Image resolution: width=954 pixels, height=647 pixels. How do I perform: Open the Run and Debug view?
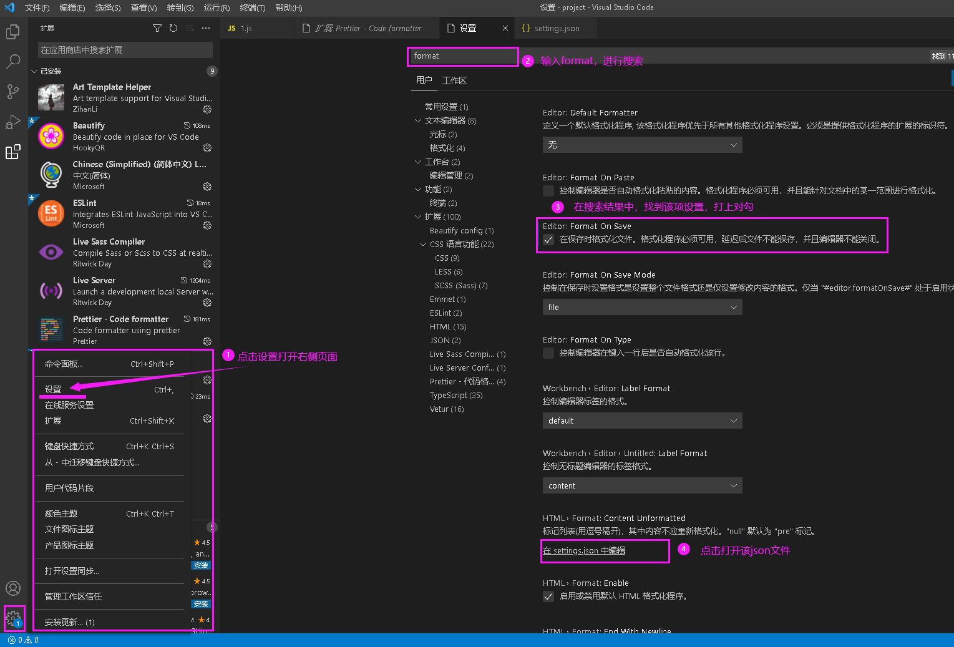12,122
